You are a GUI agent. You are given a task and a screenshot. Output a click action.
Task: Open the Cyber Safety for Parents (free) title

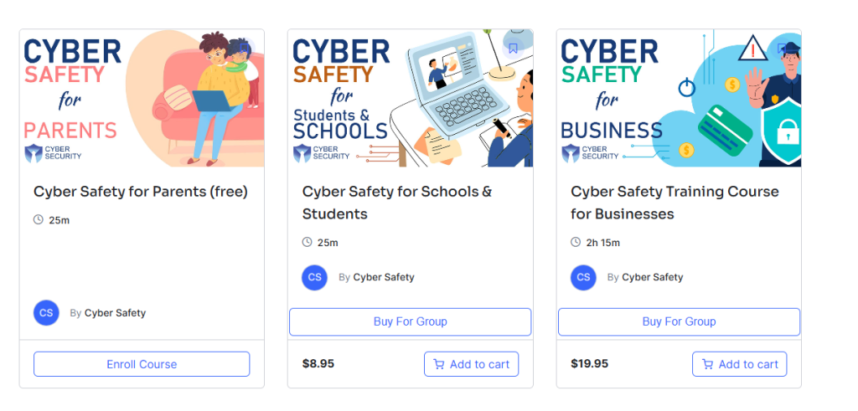pos(141,192)
